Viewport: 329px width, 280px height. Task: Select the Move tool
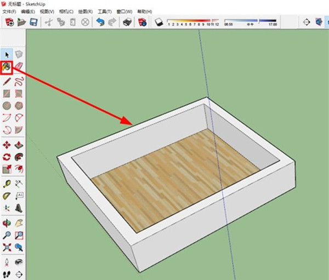pyautogui.click(x=7, y=145)
